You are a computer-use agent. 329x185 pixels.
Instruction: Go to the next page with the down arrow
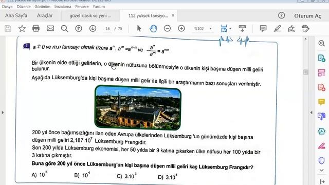point(93,29)
